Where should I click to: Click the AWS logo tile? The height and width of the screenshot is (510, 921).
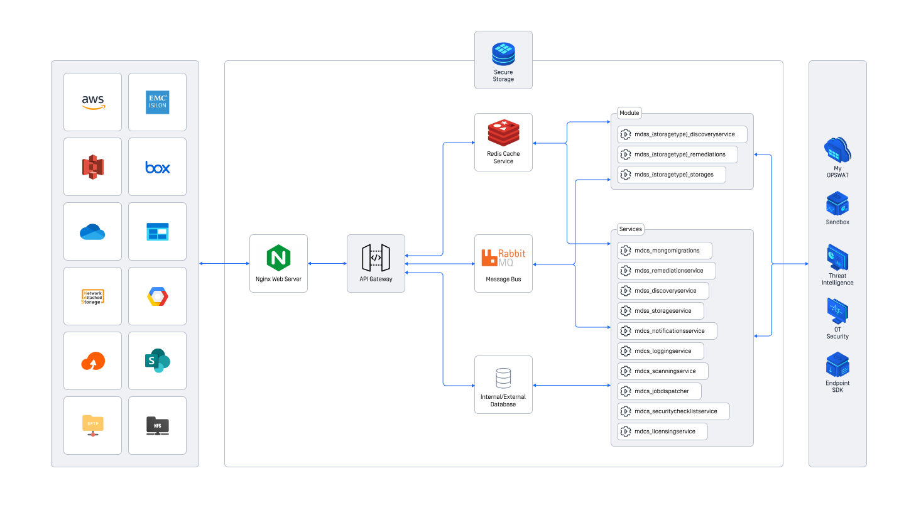pos(93,102)
